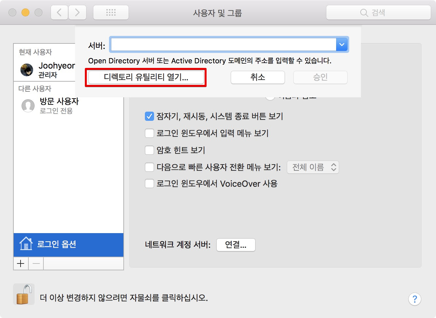Click the 방문 사용자 silhouette avatar

click(x=28, y=105)
